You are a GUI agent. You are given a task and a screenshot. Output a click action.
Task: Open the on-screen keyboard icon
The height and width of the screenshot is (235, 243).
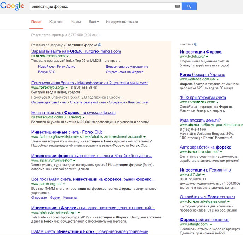(177, 6)
